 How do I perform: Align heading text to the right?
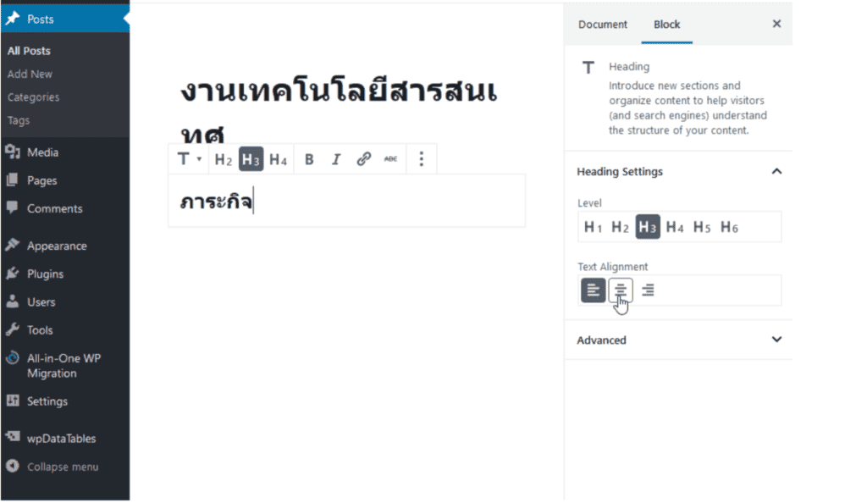648,290
